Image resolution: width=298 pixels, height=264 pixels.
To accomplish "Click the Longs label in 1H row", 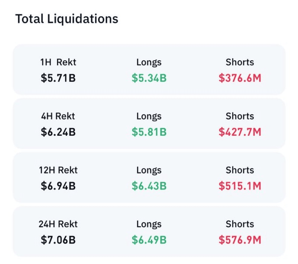I will (149, 62).
